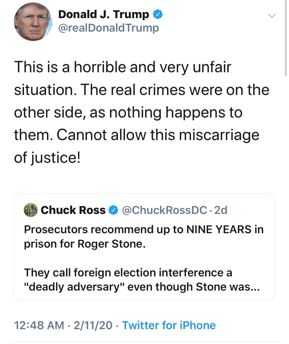Go to the @ChuckRossDC handle
The image size is (289, 344).
(x=164, y=210)
